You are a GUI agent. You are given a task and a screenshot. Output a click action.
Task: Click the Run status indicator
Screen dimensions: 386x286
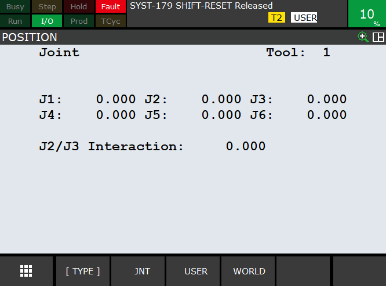(x=16, y=21)
